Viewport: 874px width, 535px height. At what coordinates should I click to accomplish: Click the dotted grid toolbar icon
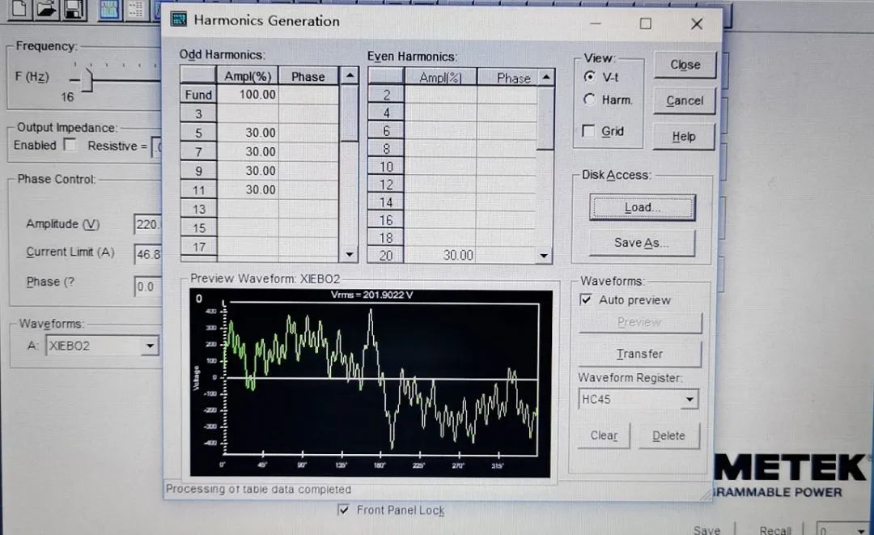coord(136,9)
